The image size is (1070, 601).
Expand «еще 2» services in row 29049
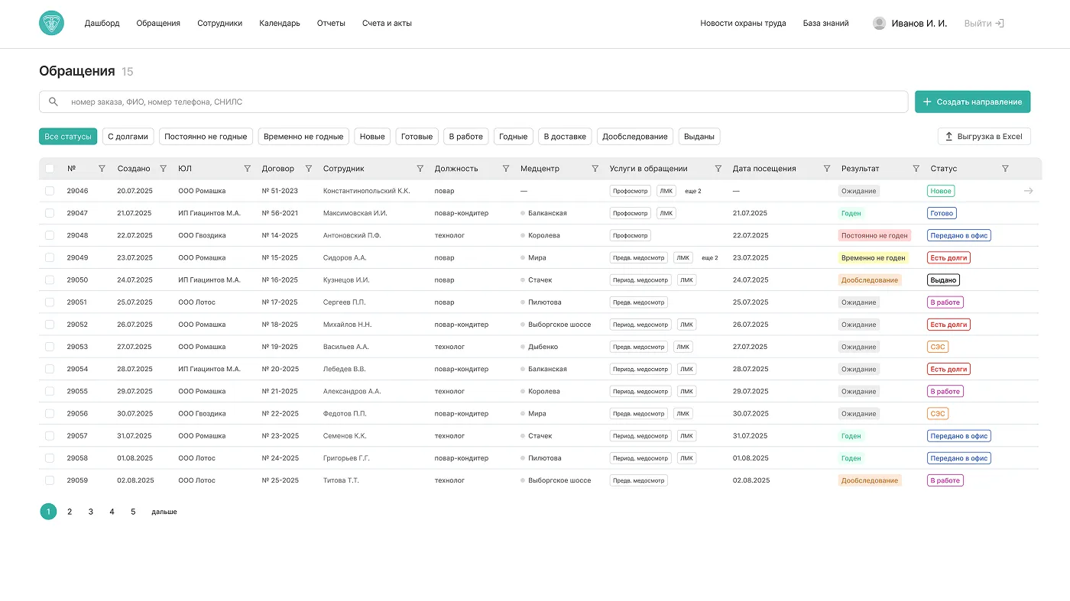coord(709,258)
